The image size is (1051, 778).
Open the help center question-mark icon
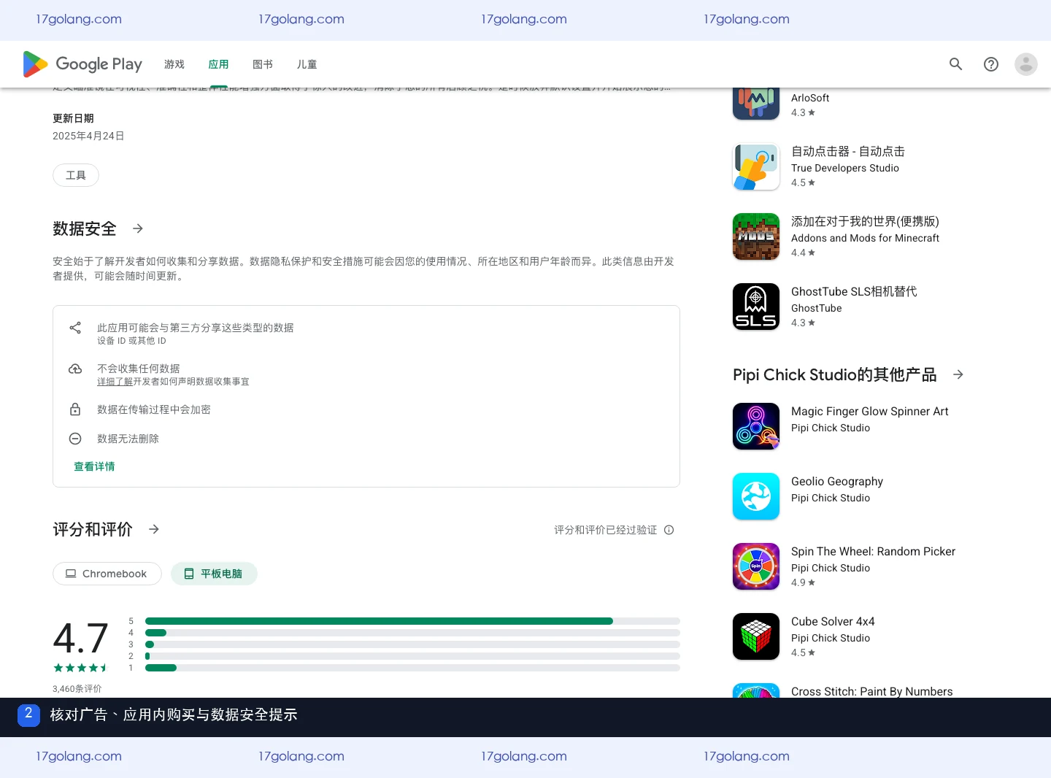[x=991, y=64]
